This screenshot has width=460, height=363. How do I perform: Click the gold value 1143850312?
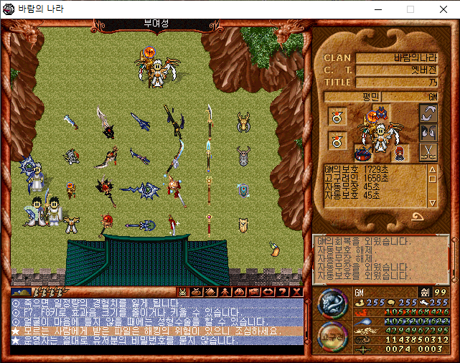416,340
